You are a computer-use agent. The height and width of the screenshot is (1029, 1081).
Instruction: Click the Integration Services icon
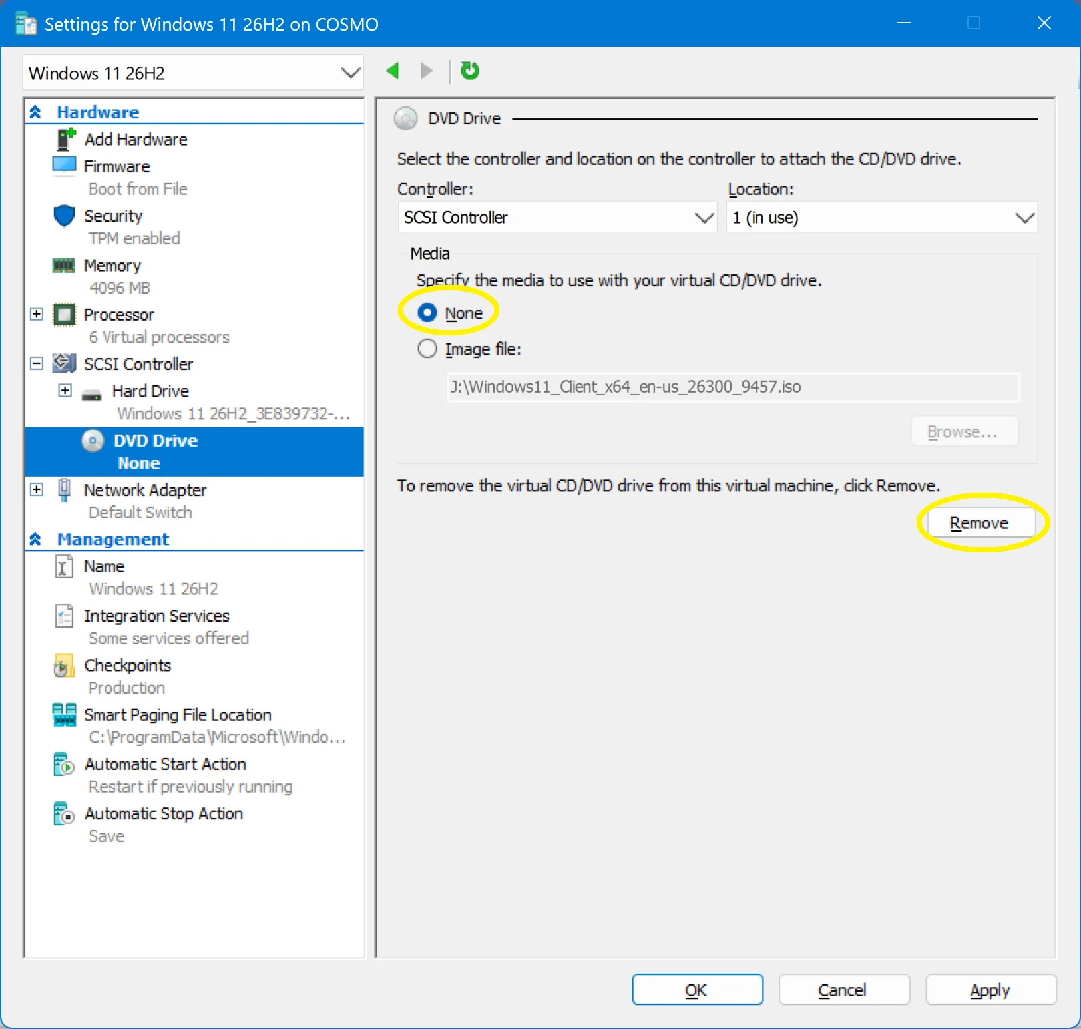click(64, 616)
